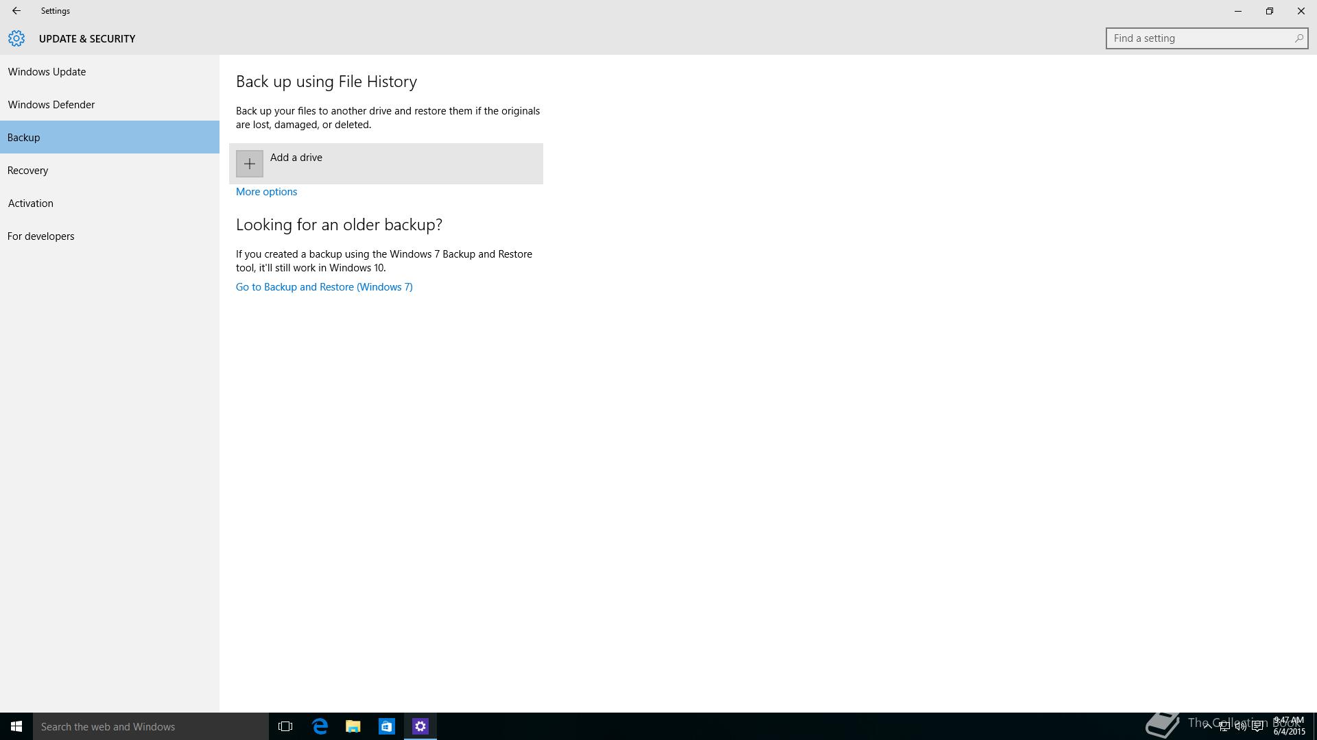Open File Explorer from the taskbar
This screenshot has height=740, width=1317.
353,726
